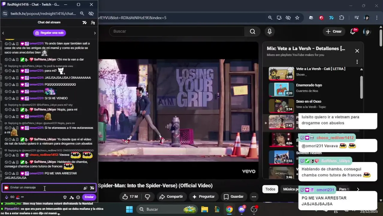Timeout omori231 on the SI SI HE VENIDO message
This screenshot has height=216, width=383.
10,98
